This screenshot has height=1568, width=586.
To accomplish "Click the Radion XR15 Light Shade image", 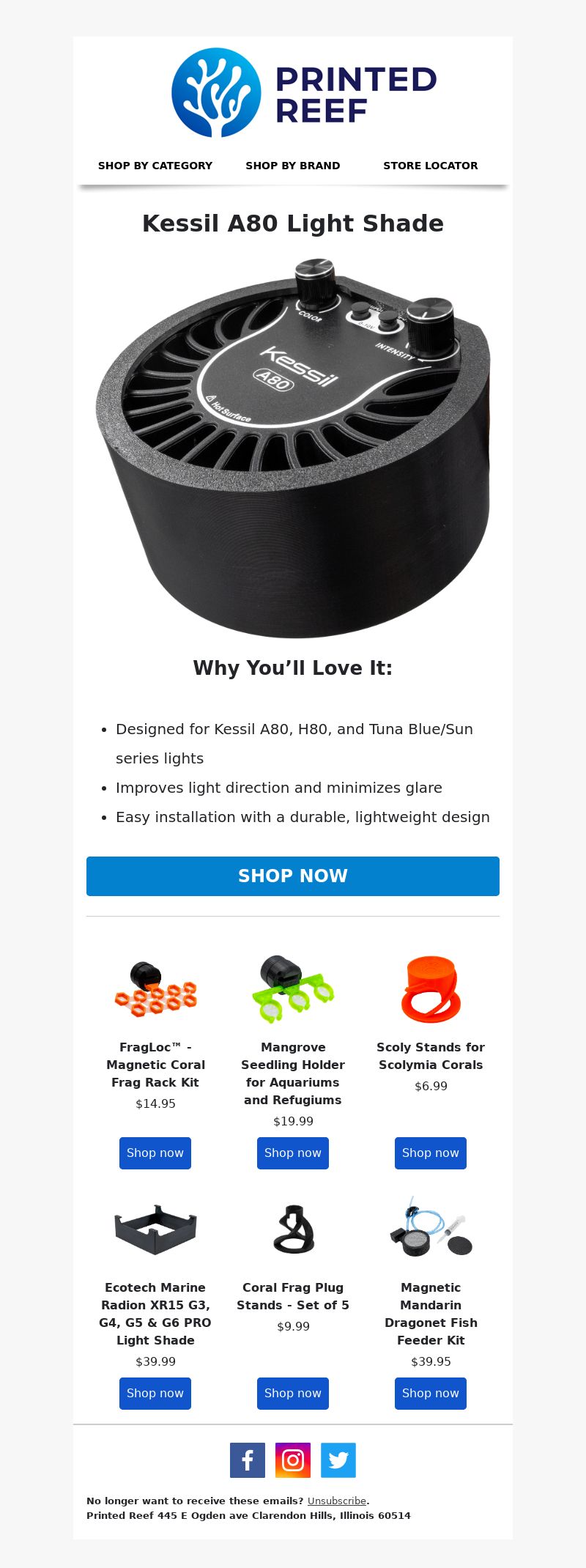I will point(155,1229).
